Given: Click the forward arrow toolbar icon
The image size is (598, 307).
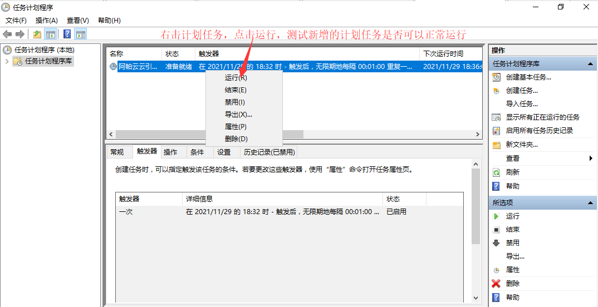Looking at the screenshot, I should [20, 34].
